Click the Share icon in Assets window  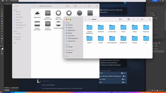[x=134, y=19]
